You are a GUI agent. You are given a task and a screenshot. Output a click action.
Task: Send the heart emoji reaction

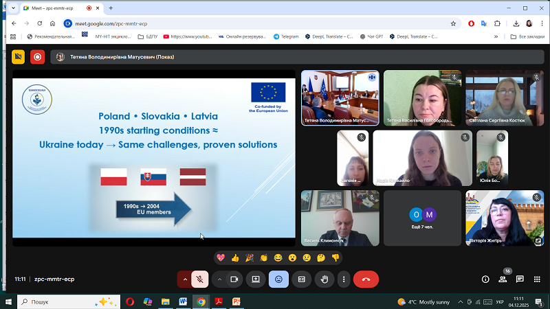point(221,257)
